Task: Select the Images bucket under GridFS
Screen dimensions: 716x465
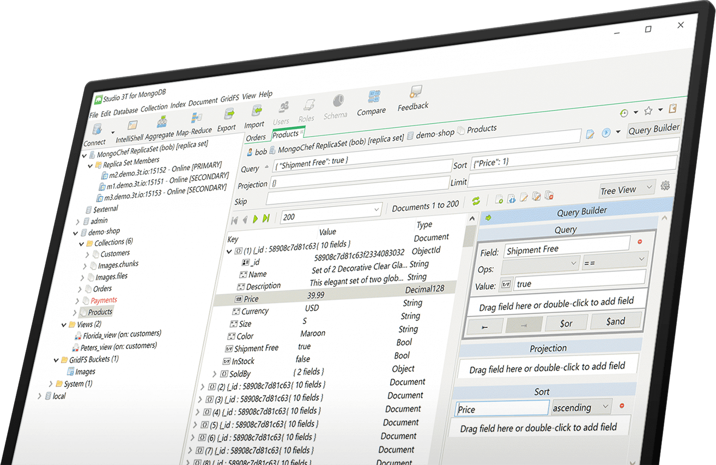Action: pos(85,372)
